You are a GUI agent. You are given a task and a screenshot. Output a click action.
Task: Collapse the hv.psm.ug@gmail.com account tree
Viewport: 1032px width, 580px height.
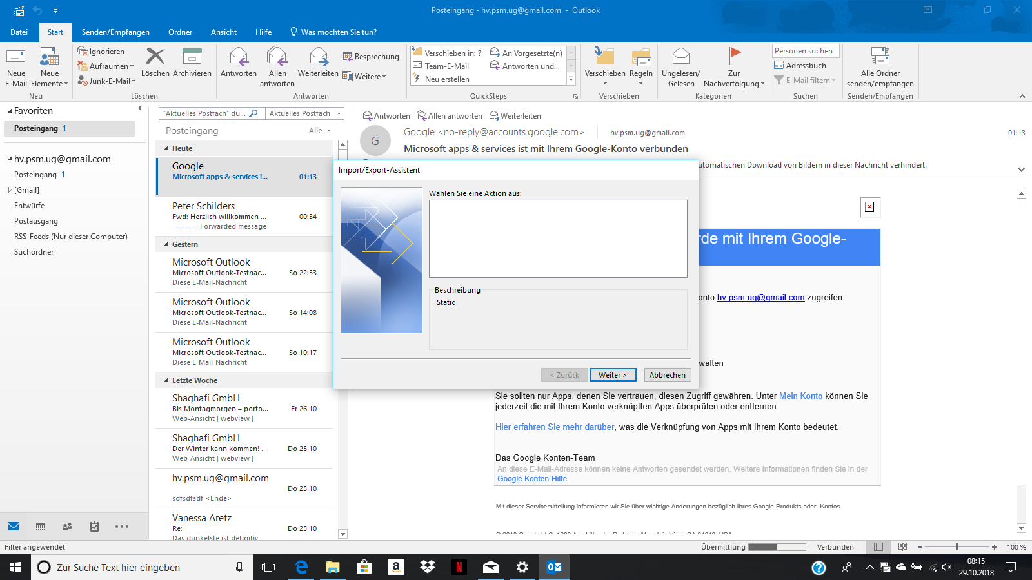pyautogui.click(x=10, y=159)
